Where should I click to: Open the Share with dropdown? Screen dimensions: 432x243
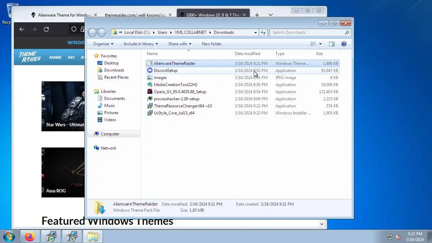click(180, 44)
